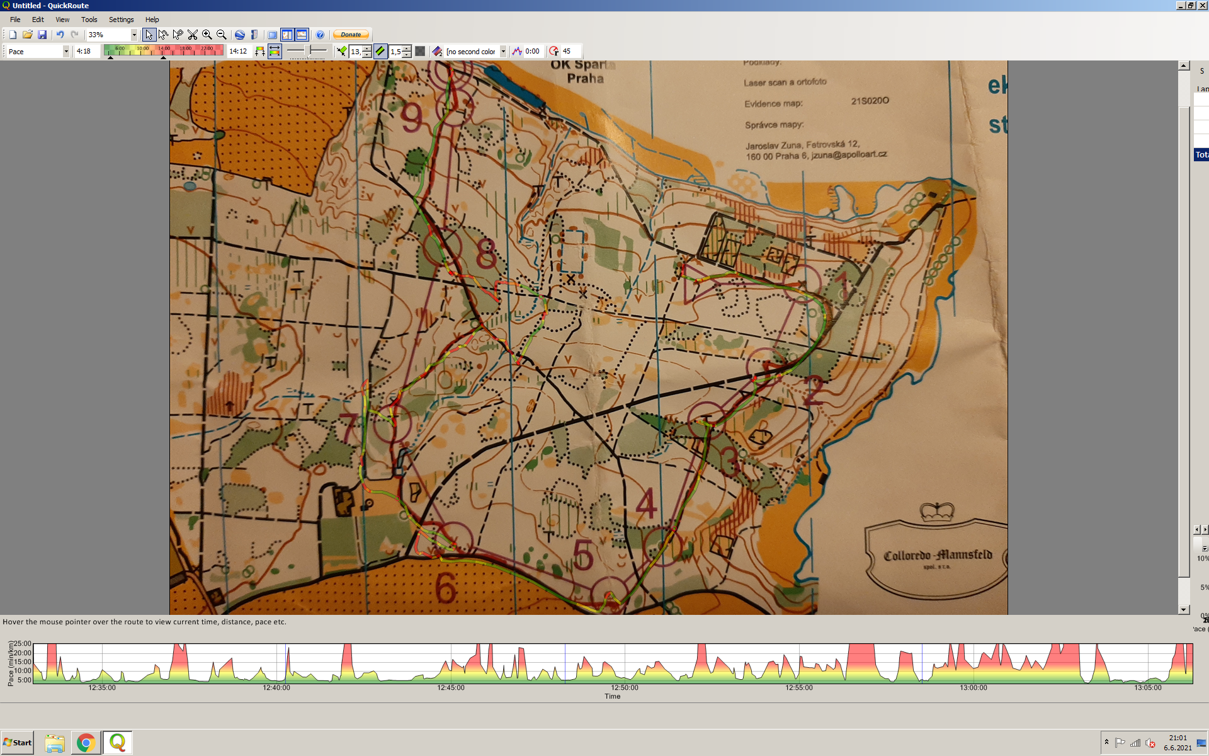Click map scrollbar down arrow
1209x756 pixels.
point(1184,609)
